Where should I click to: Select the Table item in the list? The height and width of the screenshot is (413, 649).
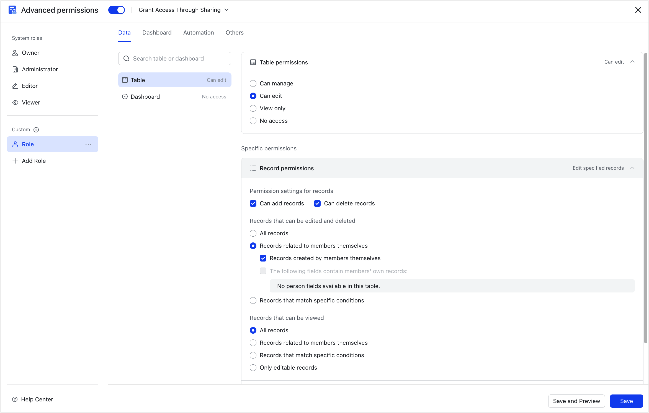click(175, 80)
